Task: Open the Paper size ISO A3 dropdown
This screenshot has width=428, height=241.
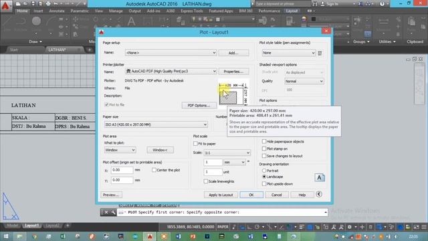Action: coord(156,125)
